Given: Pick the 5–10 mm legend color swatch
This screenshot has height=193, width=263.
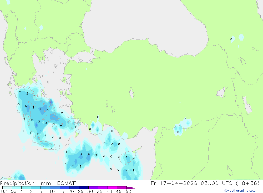Looking at the screenshot, I should pyautogui.click(x=45, y=188).
